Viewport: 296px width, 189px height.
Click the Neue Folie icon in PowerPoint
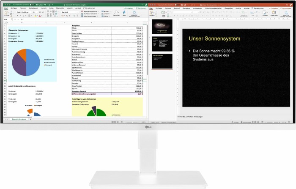(164, 13)
